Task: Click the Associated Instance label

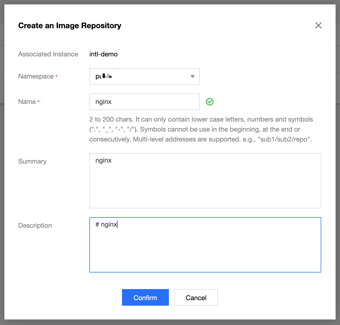Action: [48, 54]
